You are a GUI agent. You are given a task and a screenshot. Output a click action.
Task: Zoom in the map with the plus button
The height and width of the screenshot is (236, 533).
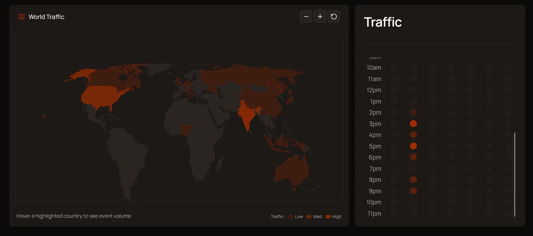320,17
